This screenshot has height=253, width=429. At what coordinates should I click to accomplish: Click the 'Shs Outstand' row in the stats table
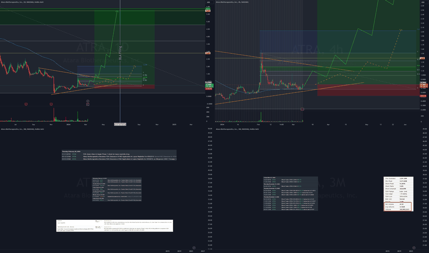point(398,178)
